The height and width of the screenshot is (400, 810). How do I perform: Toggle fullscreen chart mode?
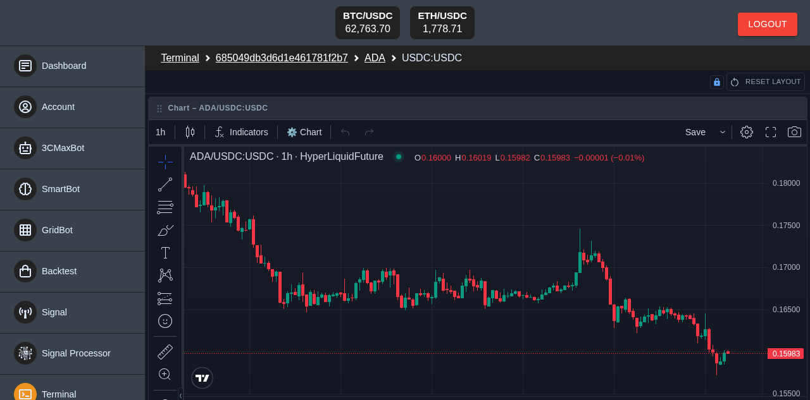click(x=771, y=132)
